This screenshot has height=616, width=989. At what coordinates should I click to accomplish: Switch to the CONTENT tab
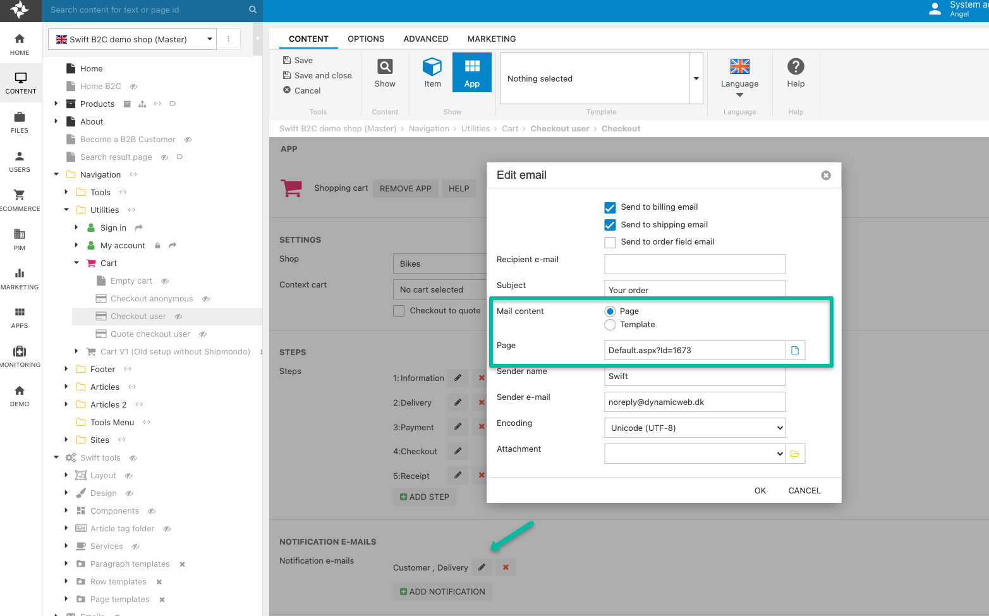coord(308,39)
